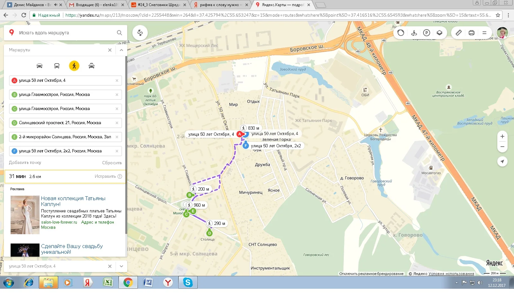This screenshot has width=514, height=308.
Task: Click the round route-building button beside search
Action: pos(140,33)
